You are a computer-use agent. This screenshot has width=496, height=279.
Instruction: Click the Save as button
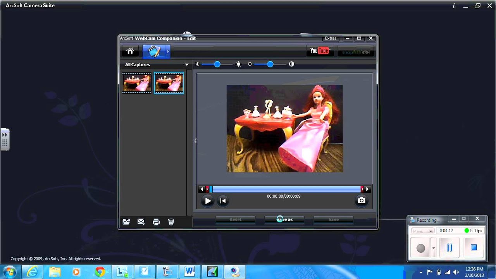(284, 220)
